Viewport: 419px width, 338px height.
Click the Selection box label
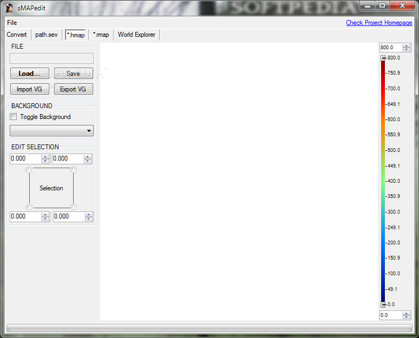pyautogui.click(x=51, y=188)
